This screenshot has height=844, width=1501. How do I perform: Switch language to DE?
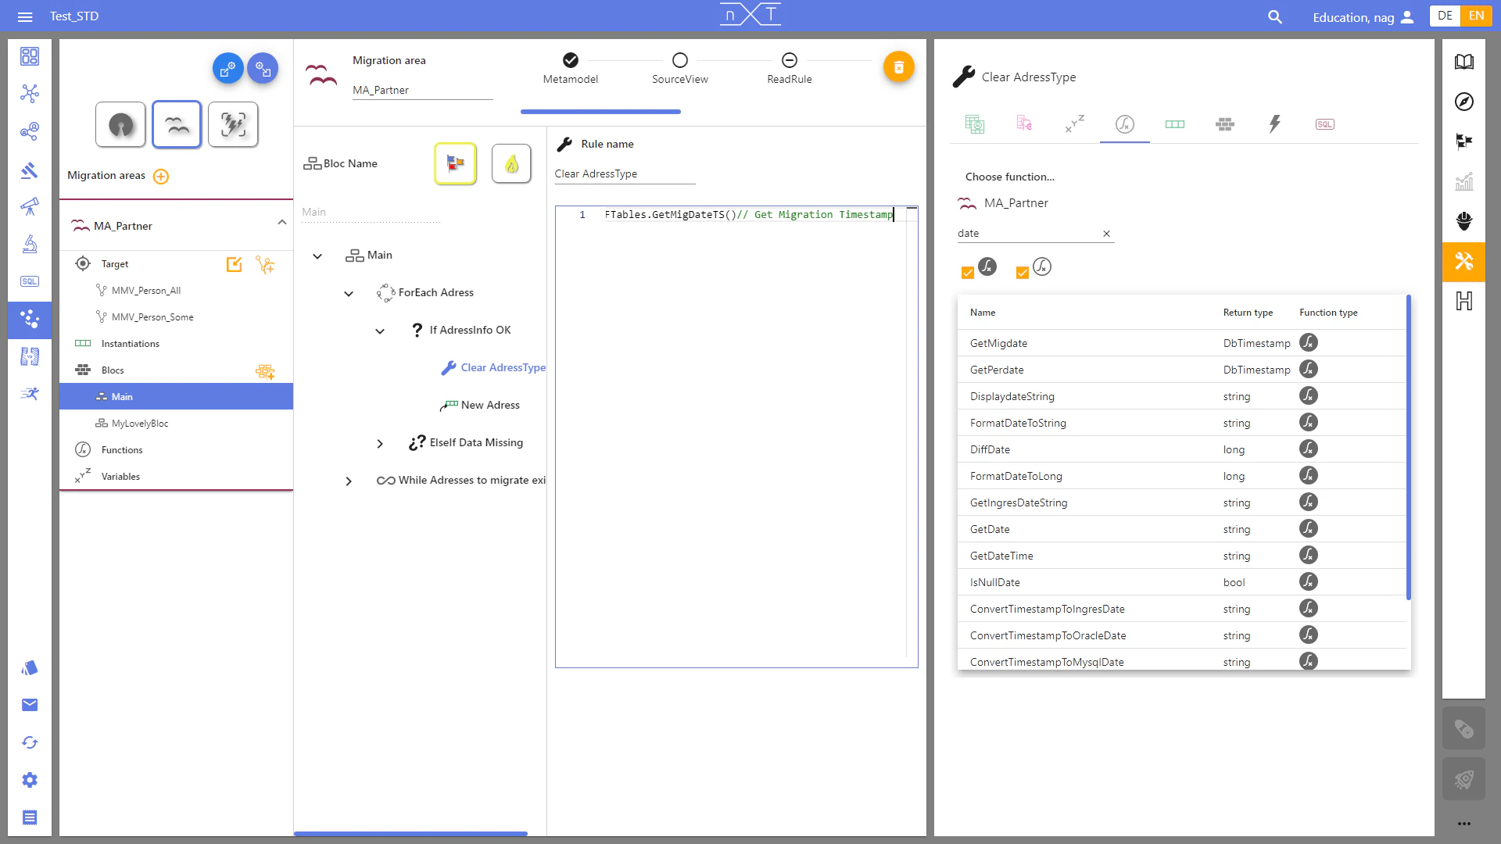1445,16
